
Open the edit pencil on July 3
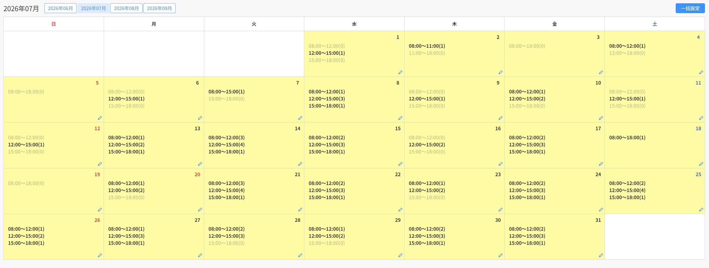[x=601, y=72]
